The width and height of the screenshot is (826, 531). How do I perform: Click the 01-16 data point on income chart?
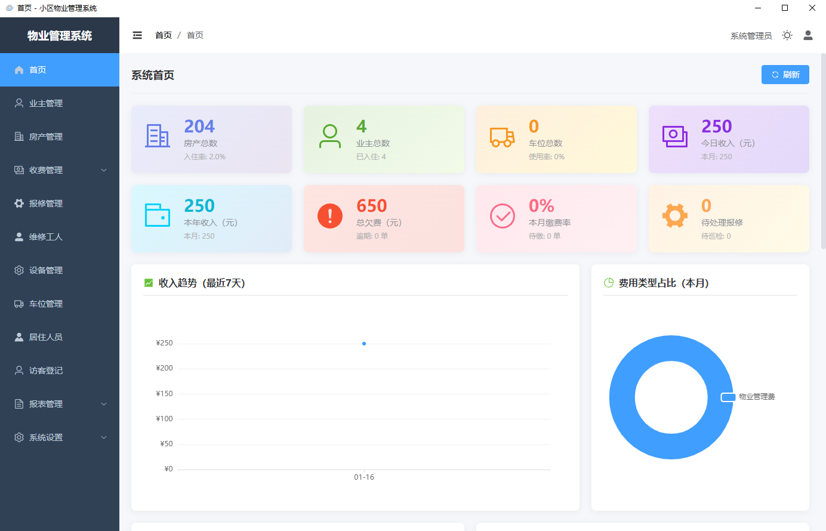(x=364, y=344)
